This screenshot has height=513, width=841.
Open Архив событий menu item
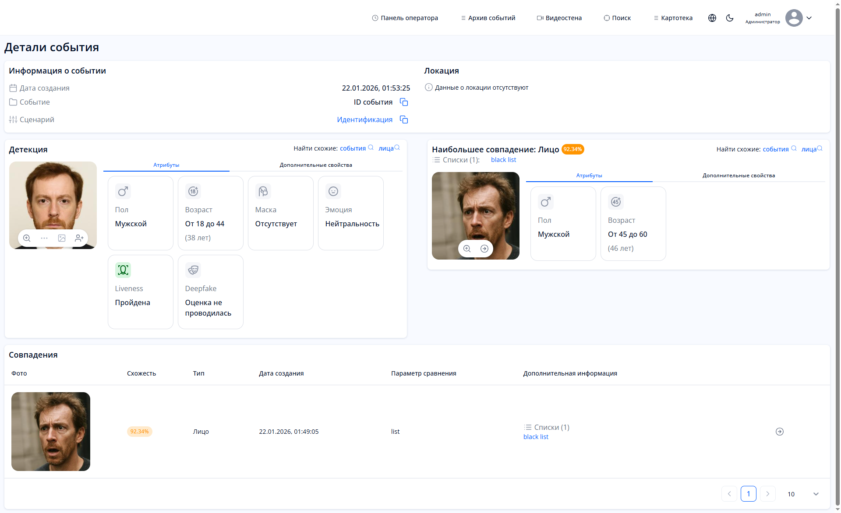(488, 18)
